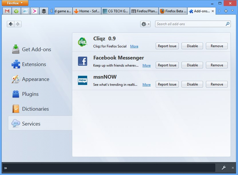Click the search magnifier icon
The height and width of the screenshot is (175, 238).
click(227, 24)
